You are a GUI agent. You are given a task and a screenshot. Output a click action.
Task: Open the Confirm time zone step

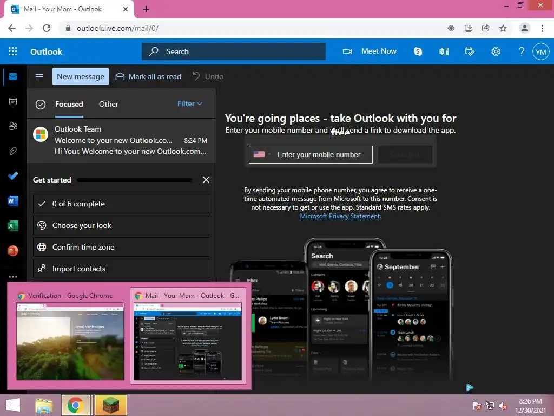[x=121, y=247]
